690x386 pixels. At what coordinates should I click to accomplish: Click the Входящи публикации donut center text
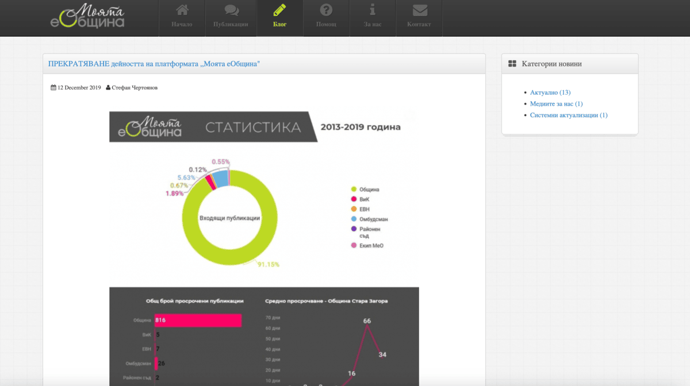[x=230, y=218]
